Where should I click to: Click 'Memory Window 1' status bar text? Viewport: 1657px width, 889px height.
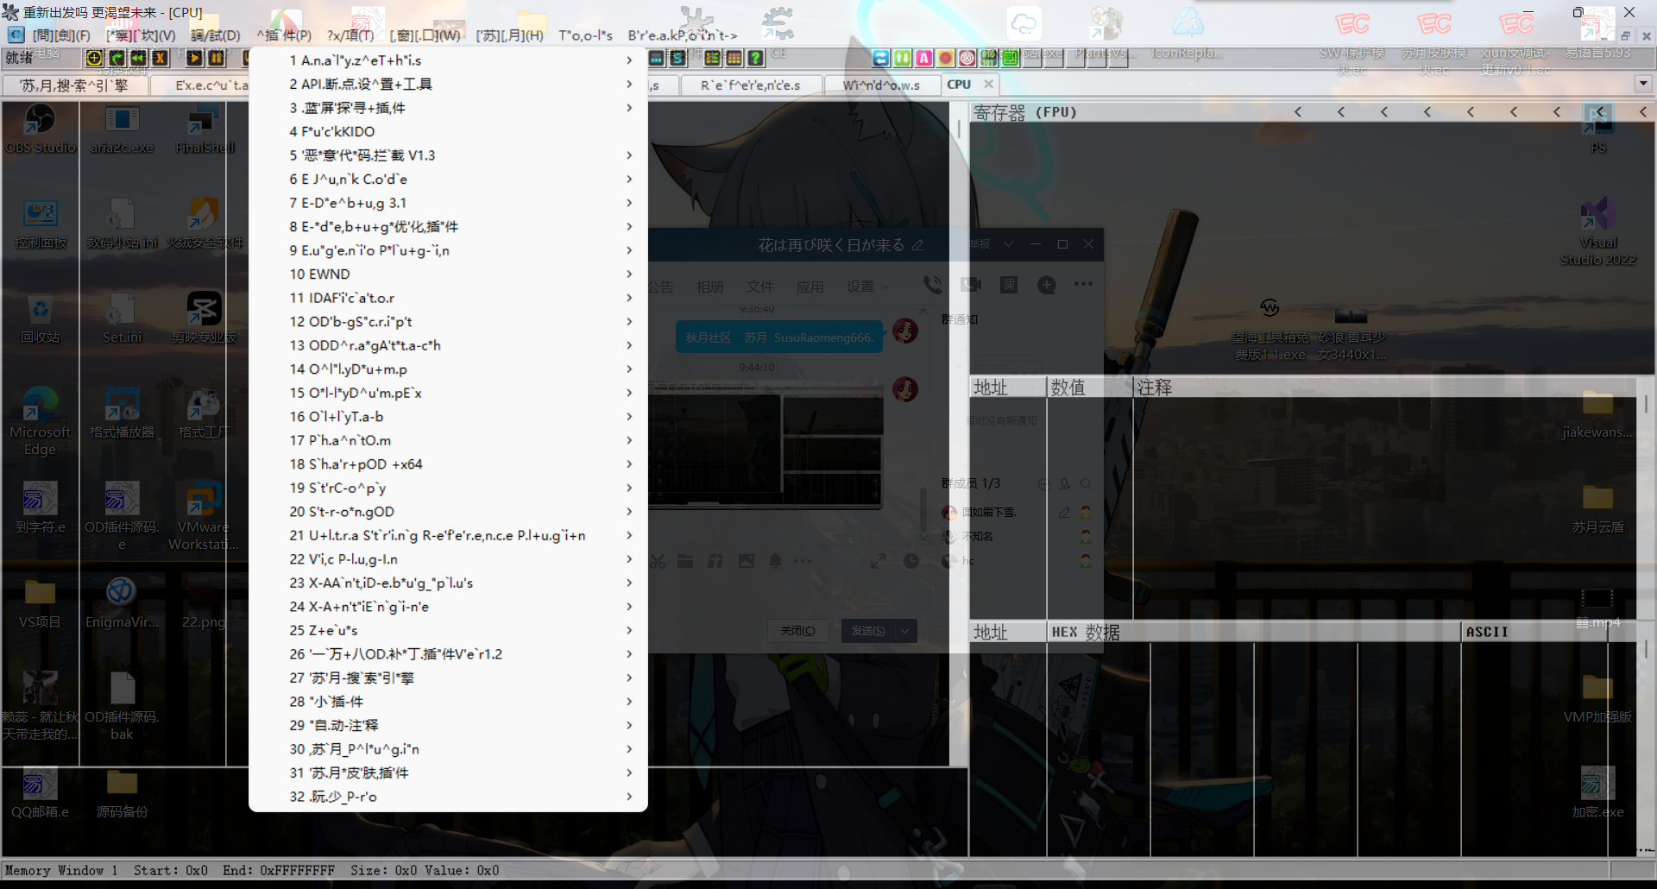pyautogui.click(x=61, y=870)
